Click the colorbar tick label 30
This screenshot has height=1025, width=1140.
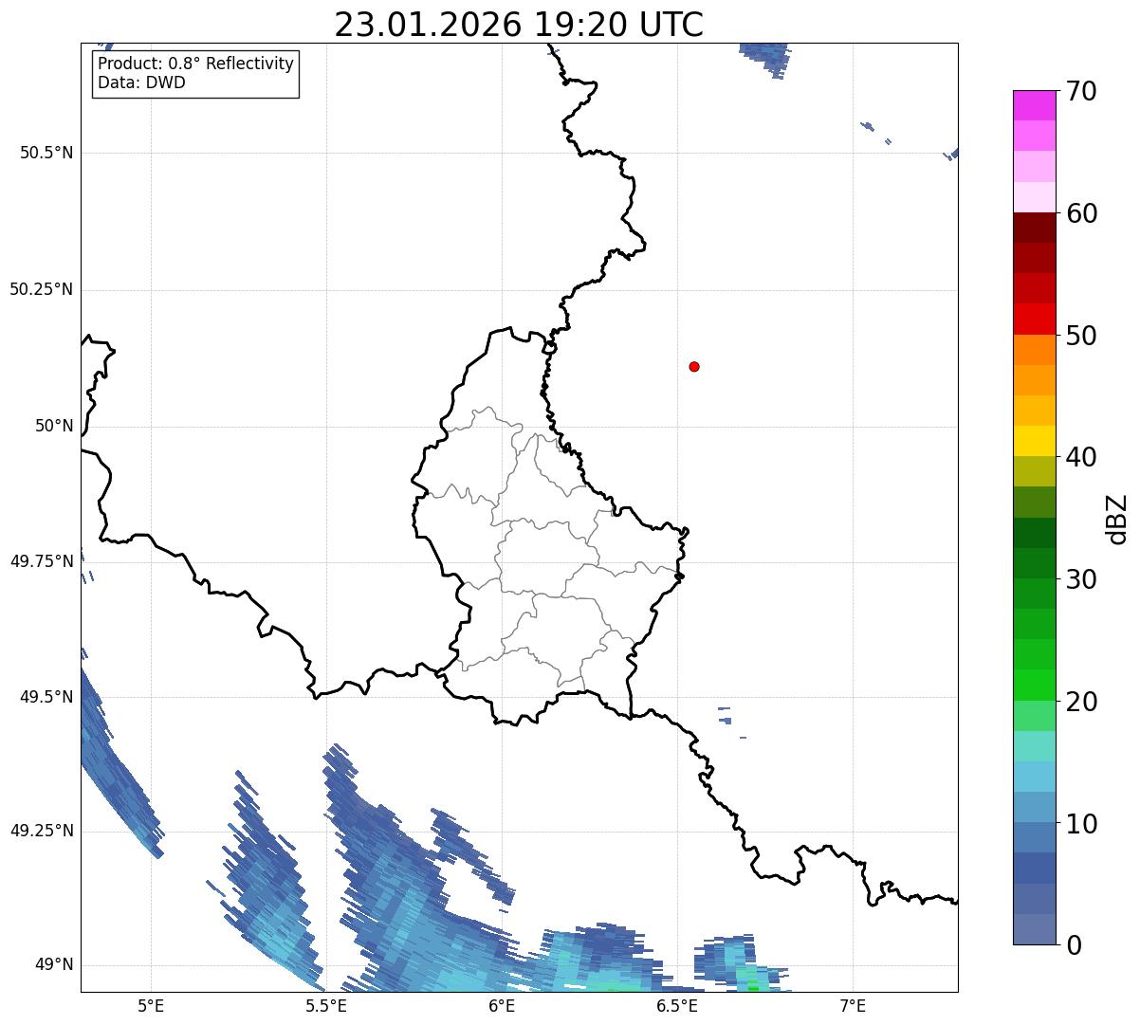1081,579
